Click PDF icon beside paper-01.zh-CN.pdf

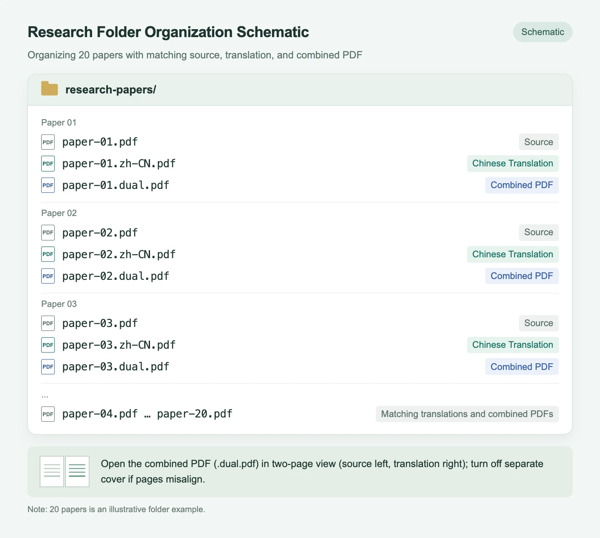click(48, 163)
